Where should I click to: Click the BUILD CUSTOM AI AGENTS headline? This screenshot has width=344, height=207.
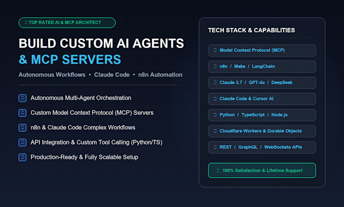101,43
